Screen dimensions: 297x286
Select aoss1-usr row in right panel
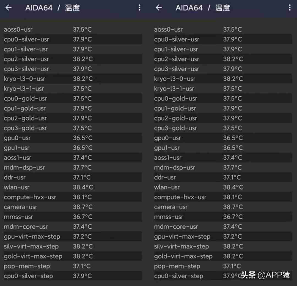pos(223,158)
